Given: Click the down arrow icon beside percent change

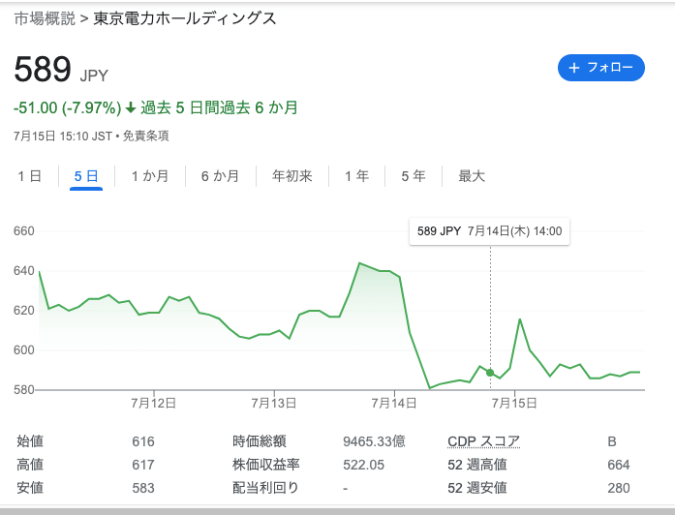Looking at the screenshot, I should (131, 108).
